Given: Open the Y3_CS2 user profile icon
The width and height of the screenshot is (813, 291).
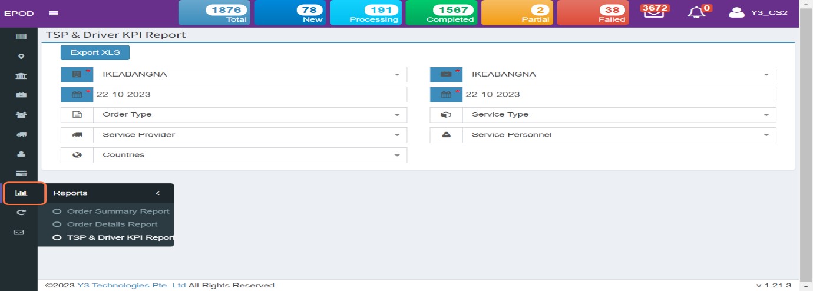Looking at the screenshot, I should pos(737,12).
